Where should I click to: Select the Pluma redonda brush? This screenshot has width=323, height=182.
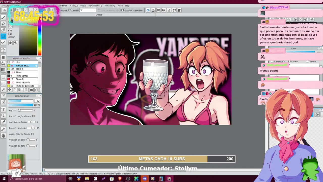click(x=22, y=83)
